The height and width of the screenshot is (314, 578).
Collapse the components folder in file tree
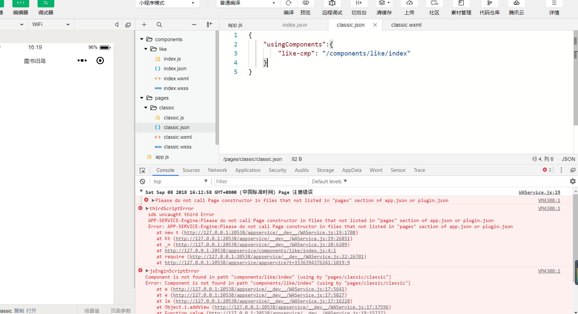click(x=141, y=39)
